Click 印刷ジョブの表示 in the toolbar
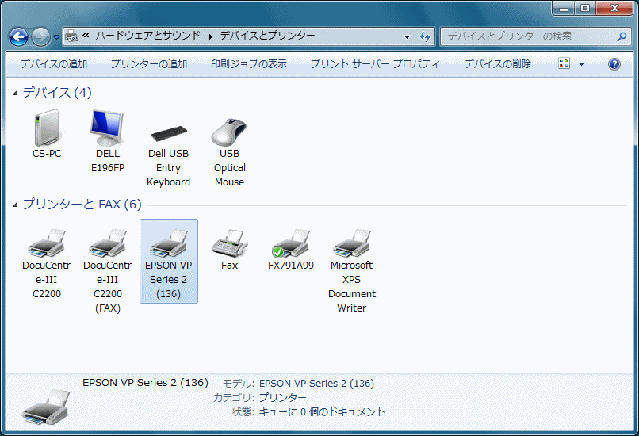The image size is (639, 436). click(x=249, y=64)
